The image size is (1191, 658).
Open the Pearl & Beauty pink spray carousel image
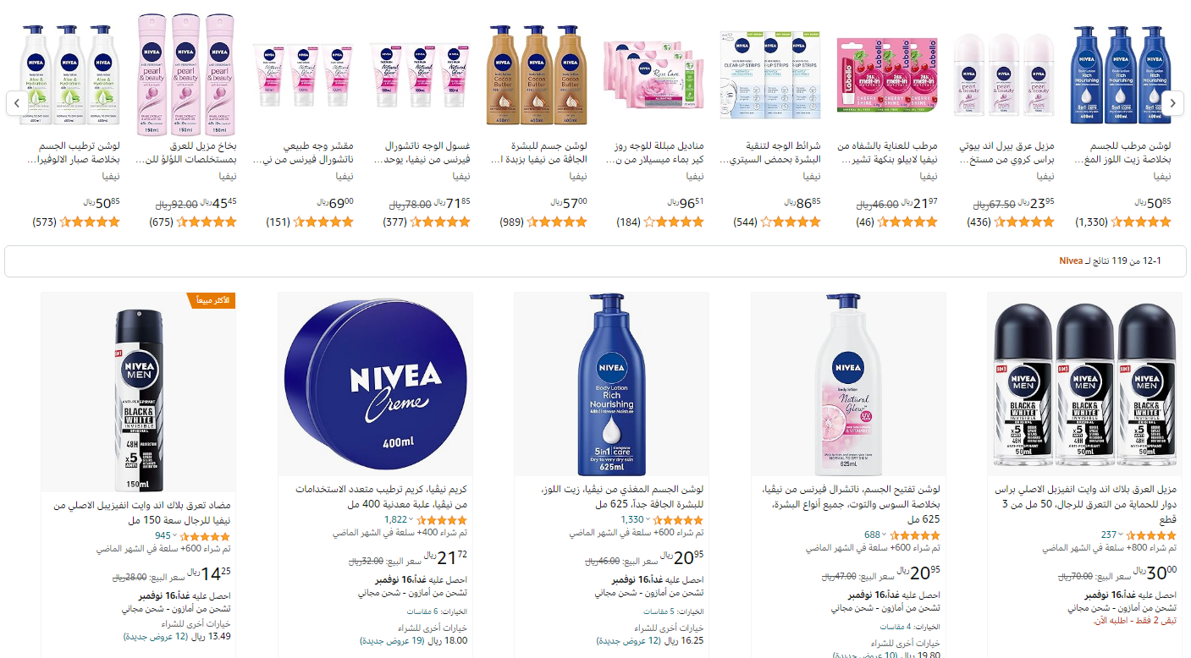coord(185,74)
